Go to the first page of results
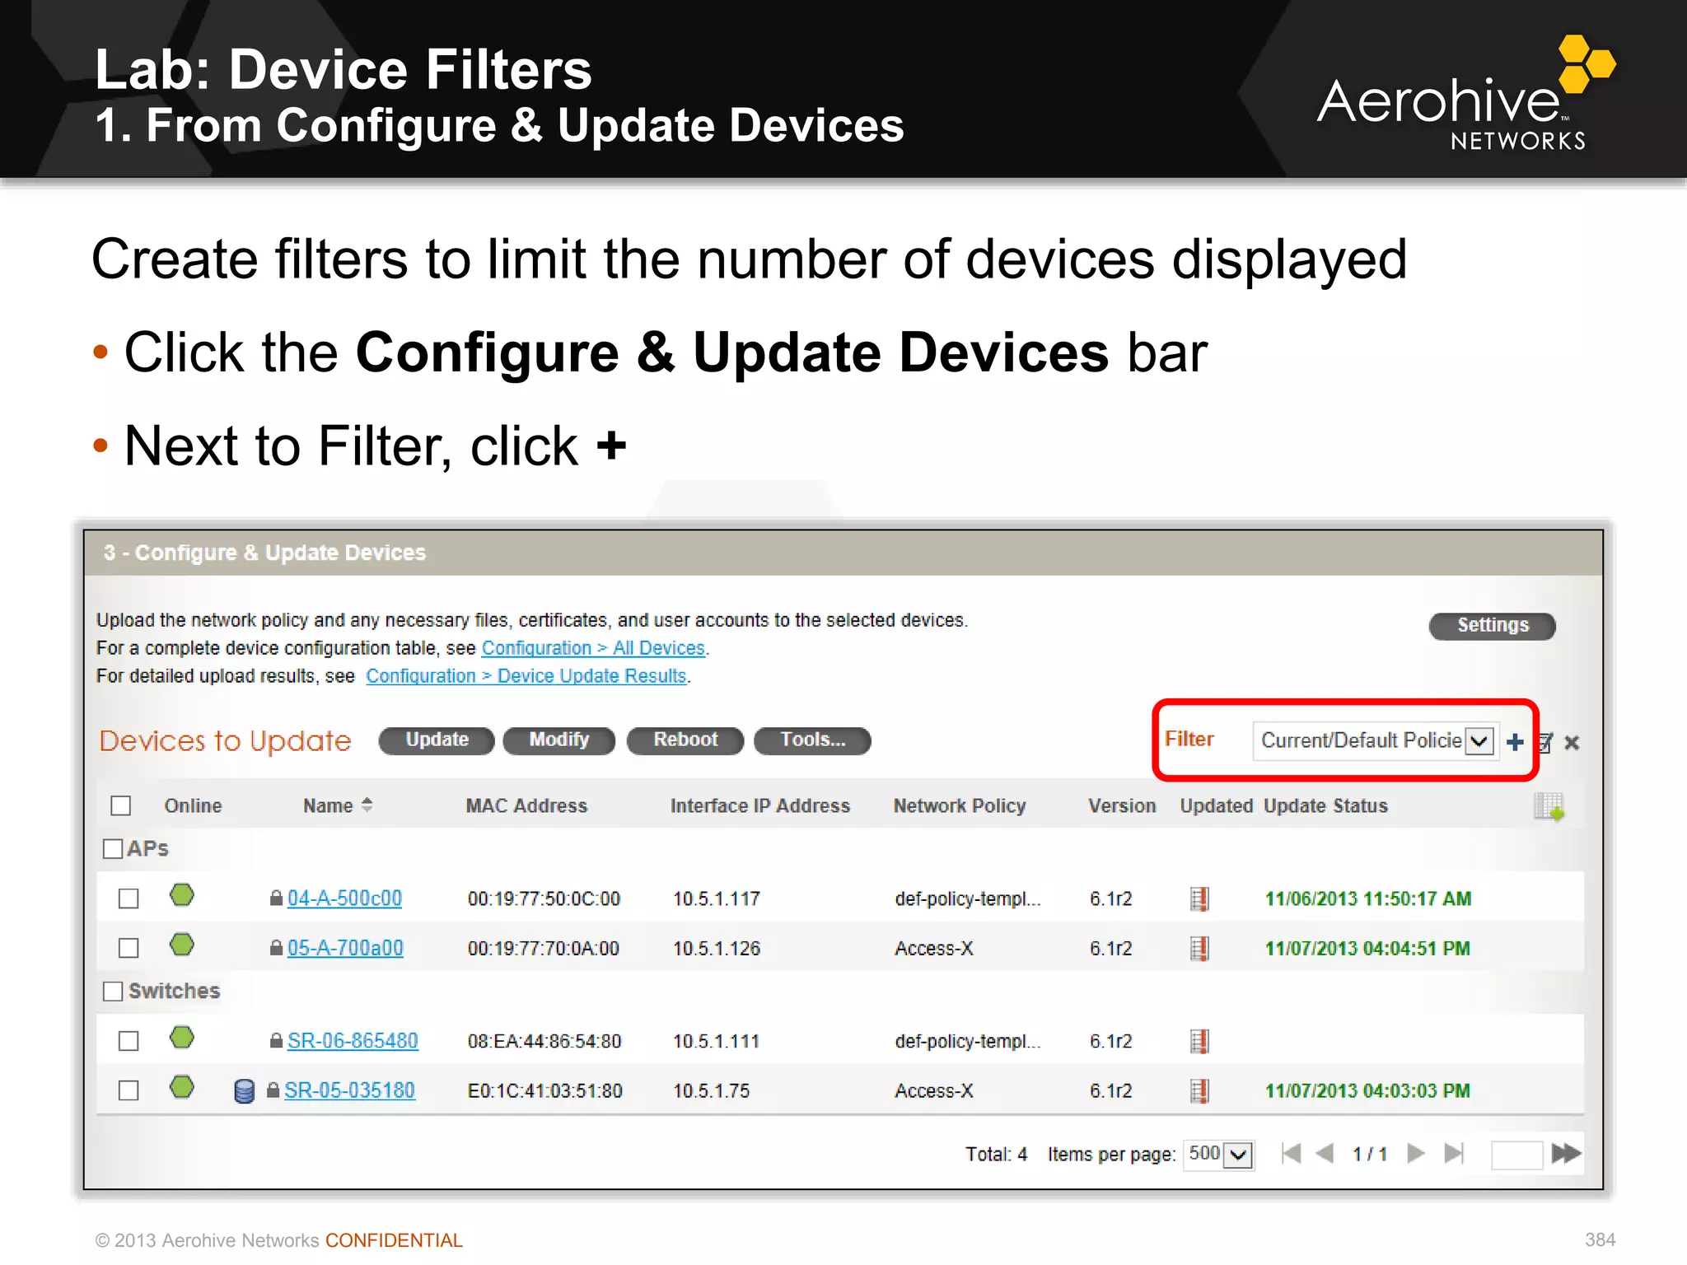 pos(1291,1154)
